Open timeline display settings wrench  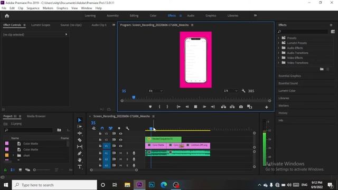point(127,128)
